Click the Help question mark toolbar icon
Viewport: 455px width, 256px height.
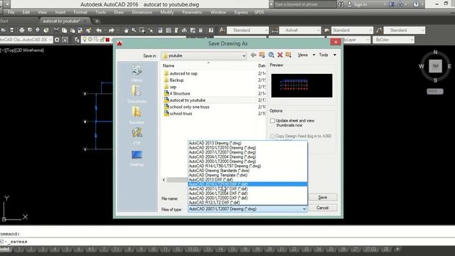coord(211,30)
